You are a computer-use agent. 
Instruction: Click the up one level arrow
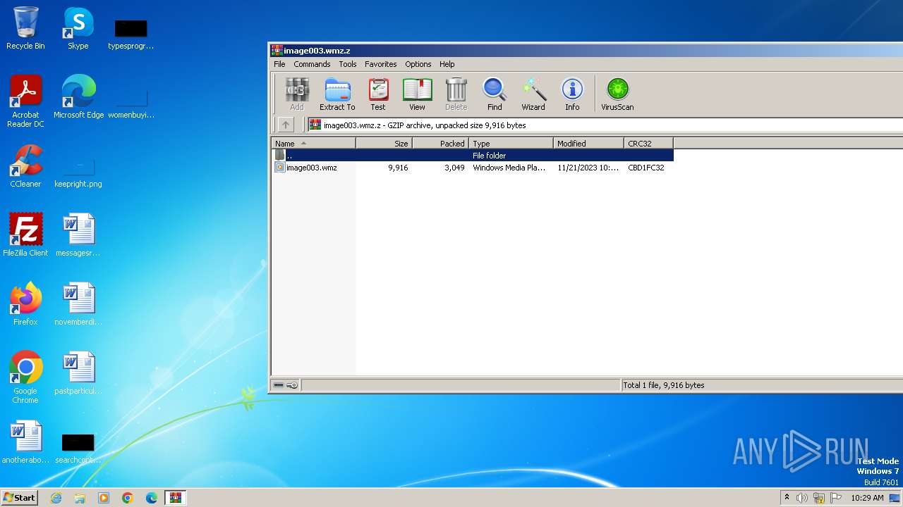[x=285, y=125]
